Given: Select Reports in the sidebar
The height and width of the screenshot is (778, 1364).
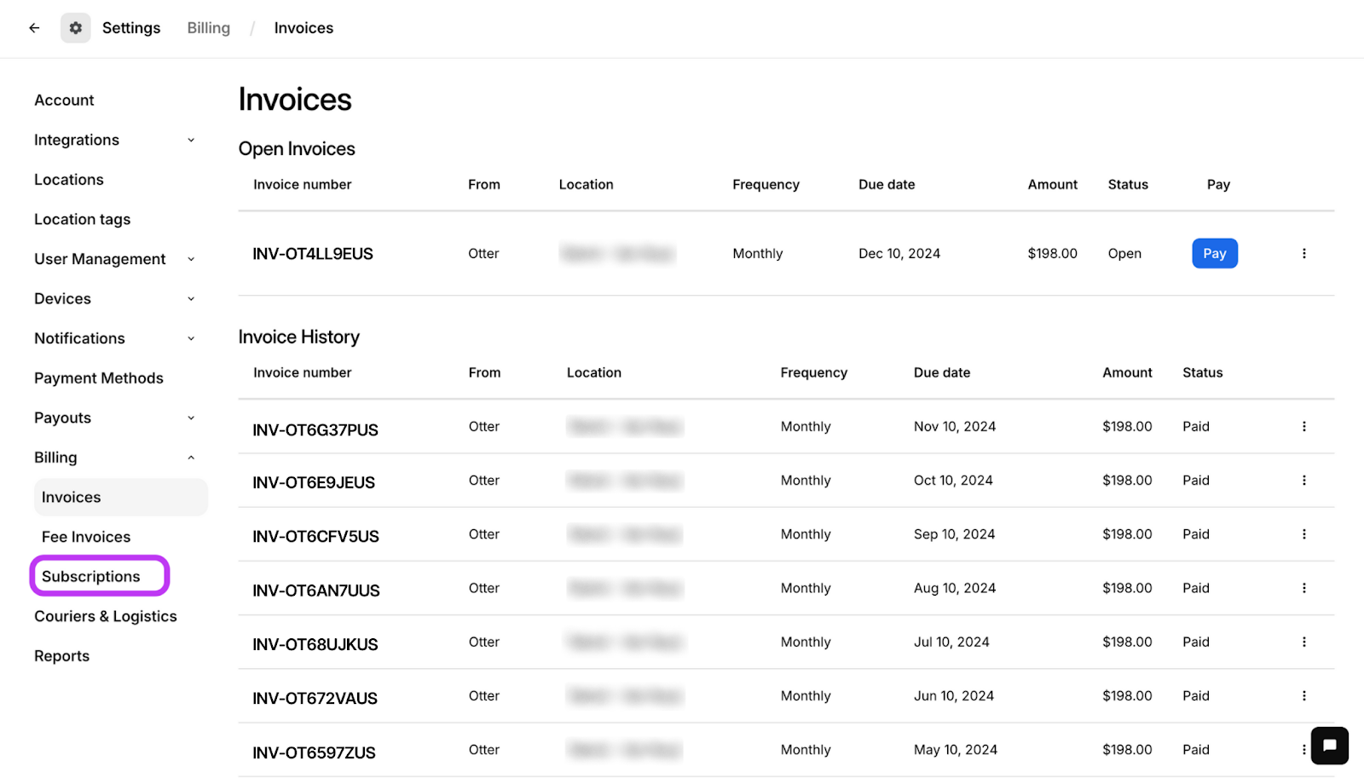Looking at the screenshot, I should coord(61,655).
